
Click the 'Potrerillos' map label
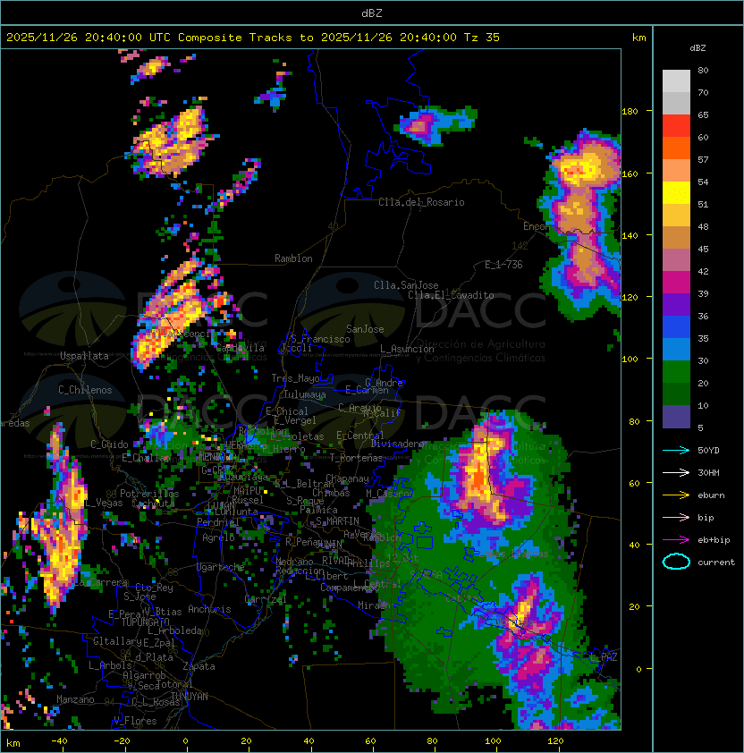pyautogui.click(x=149, y=494)
